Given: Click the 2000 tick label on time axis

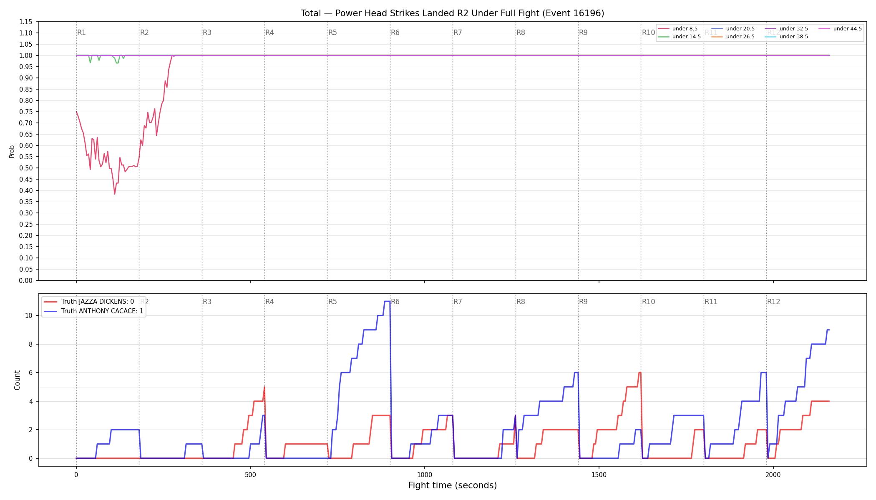Looking at the screenshot, I should (773, 475).
